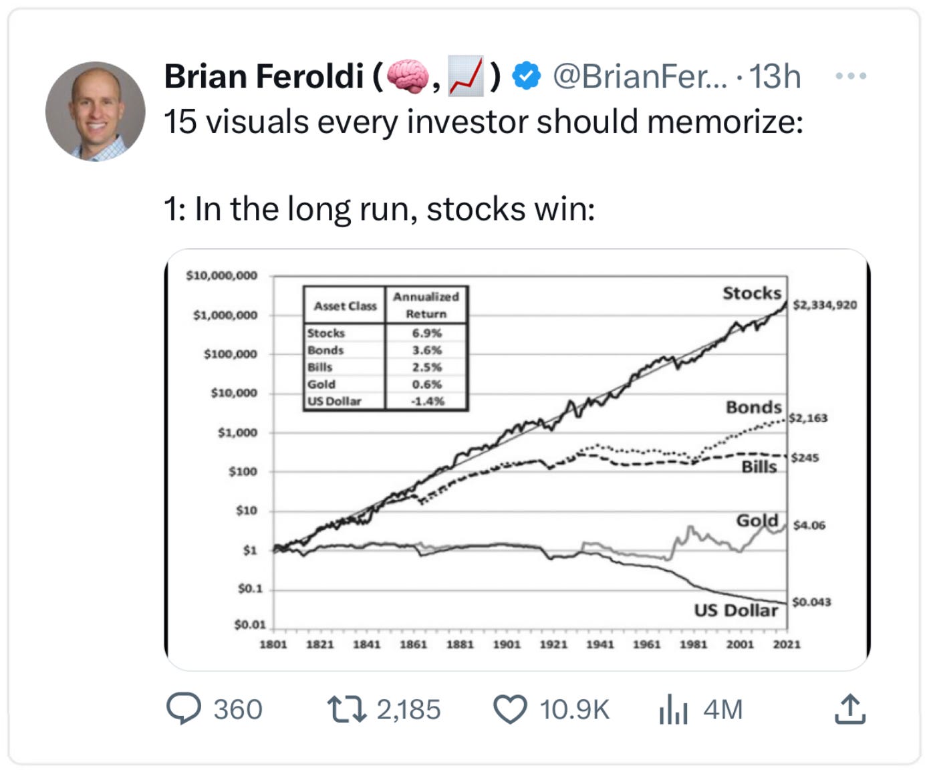Click the 2,185 retweets count
Image resolution: width=927 pixels, height=778 pixels.
[408, 709]
